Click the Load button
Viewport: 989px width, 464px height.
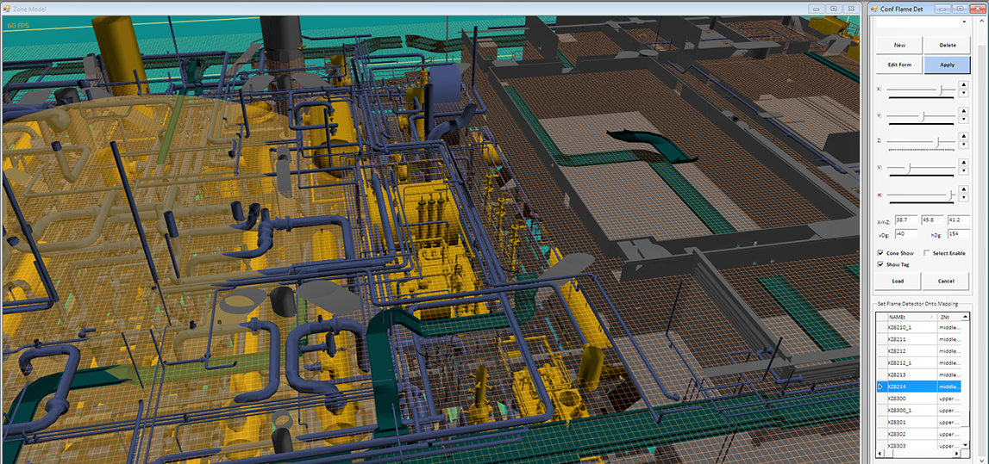[x=898, y=281]
